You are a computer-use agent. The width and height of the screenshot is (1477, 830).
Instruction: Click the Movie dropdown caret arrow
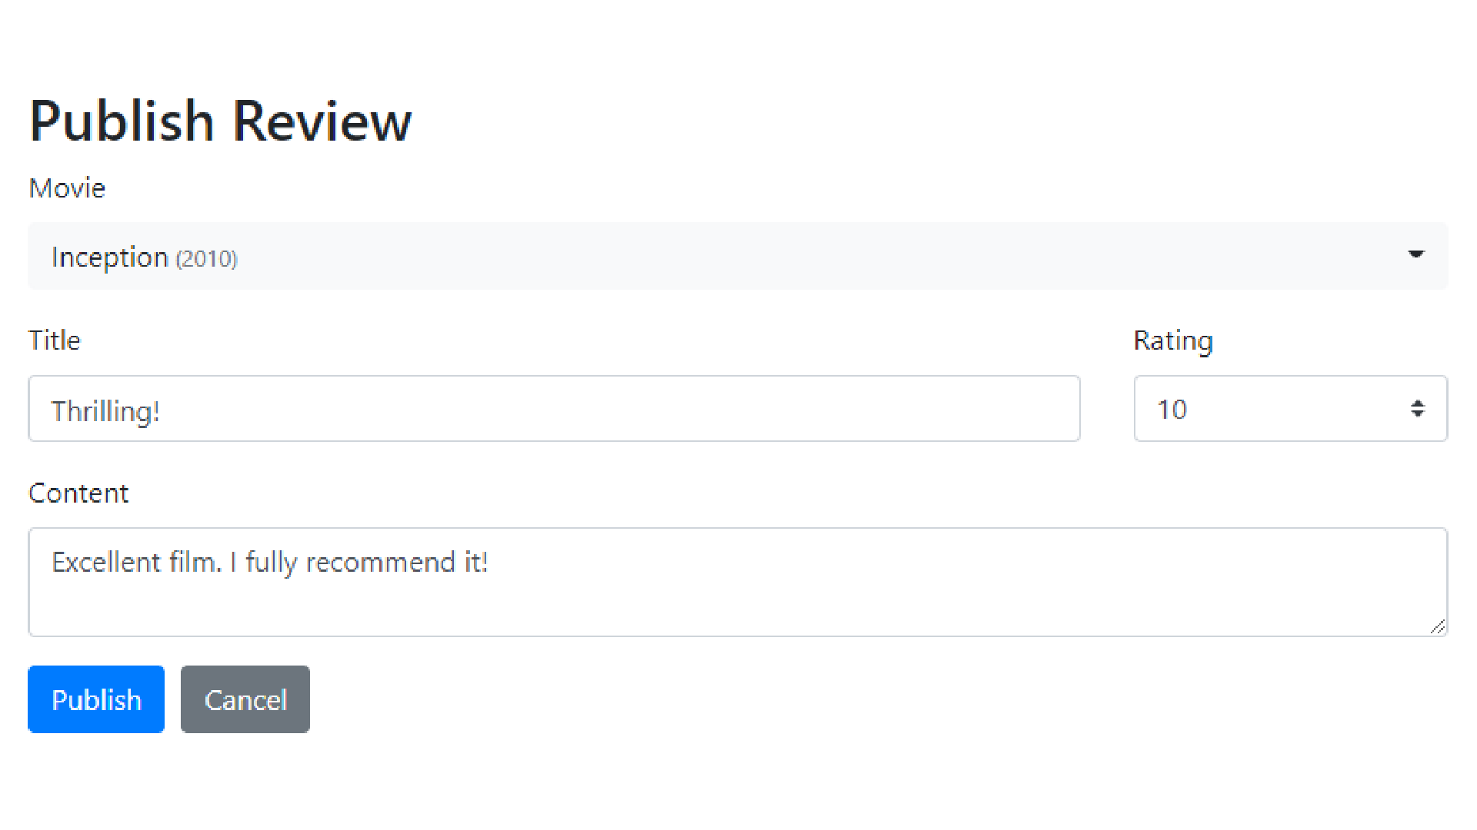click(1415, 254)
